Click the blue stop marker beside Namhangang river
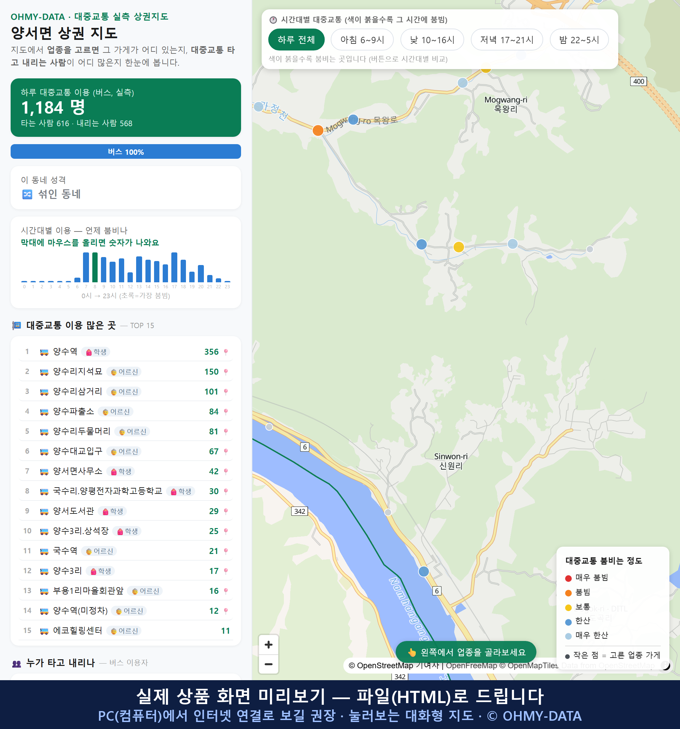Screen dimensions: 680x729 tap(424, 571)
